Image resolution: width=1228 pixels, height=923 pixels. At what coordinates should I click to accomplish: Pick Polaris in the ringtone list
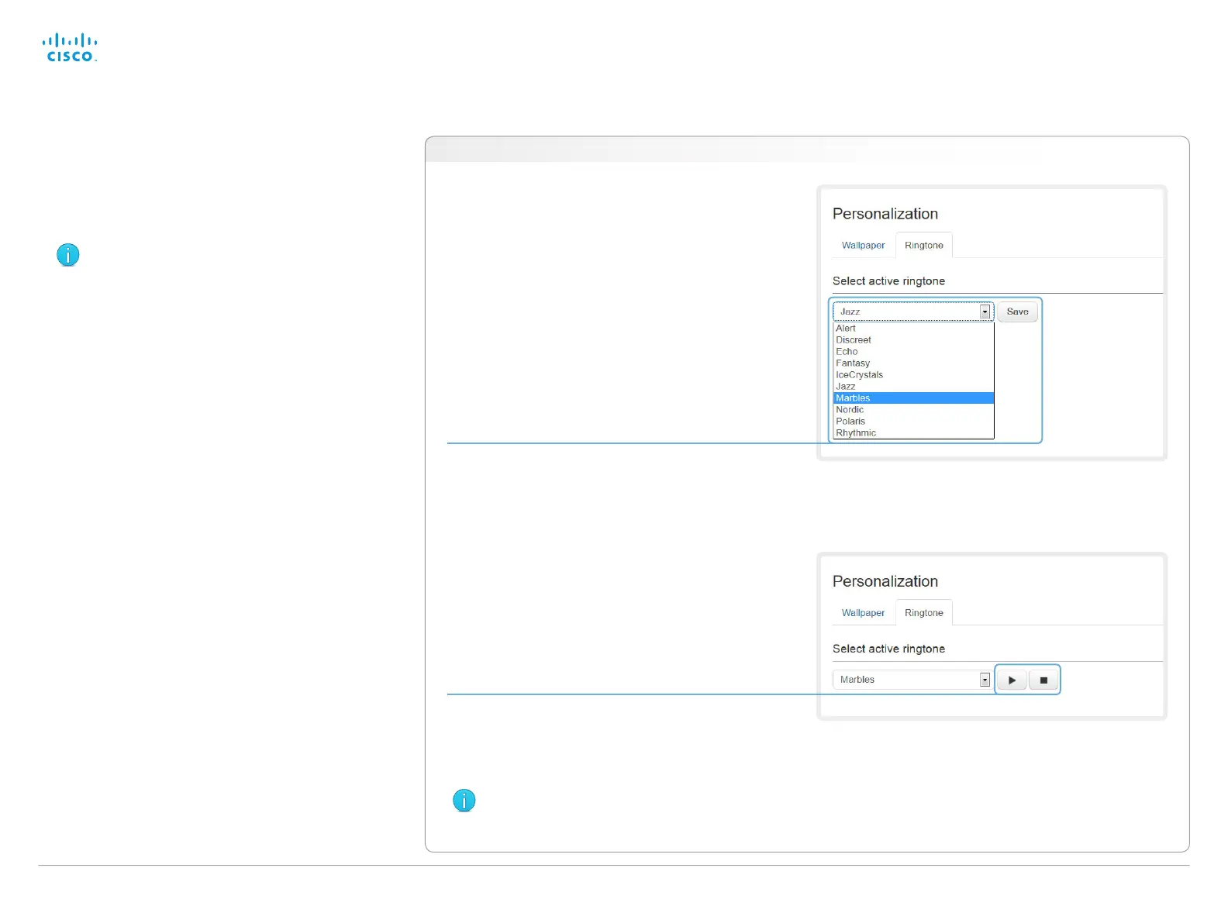point(913,421)
